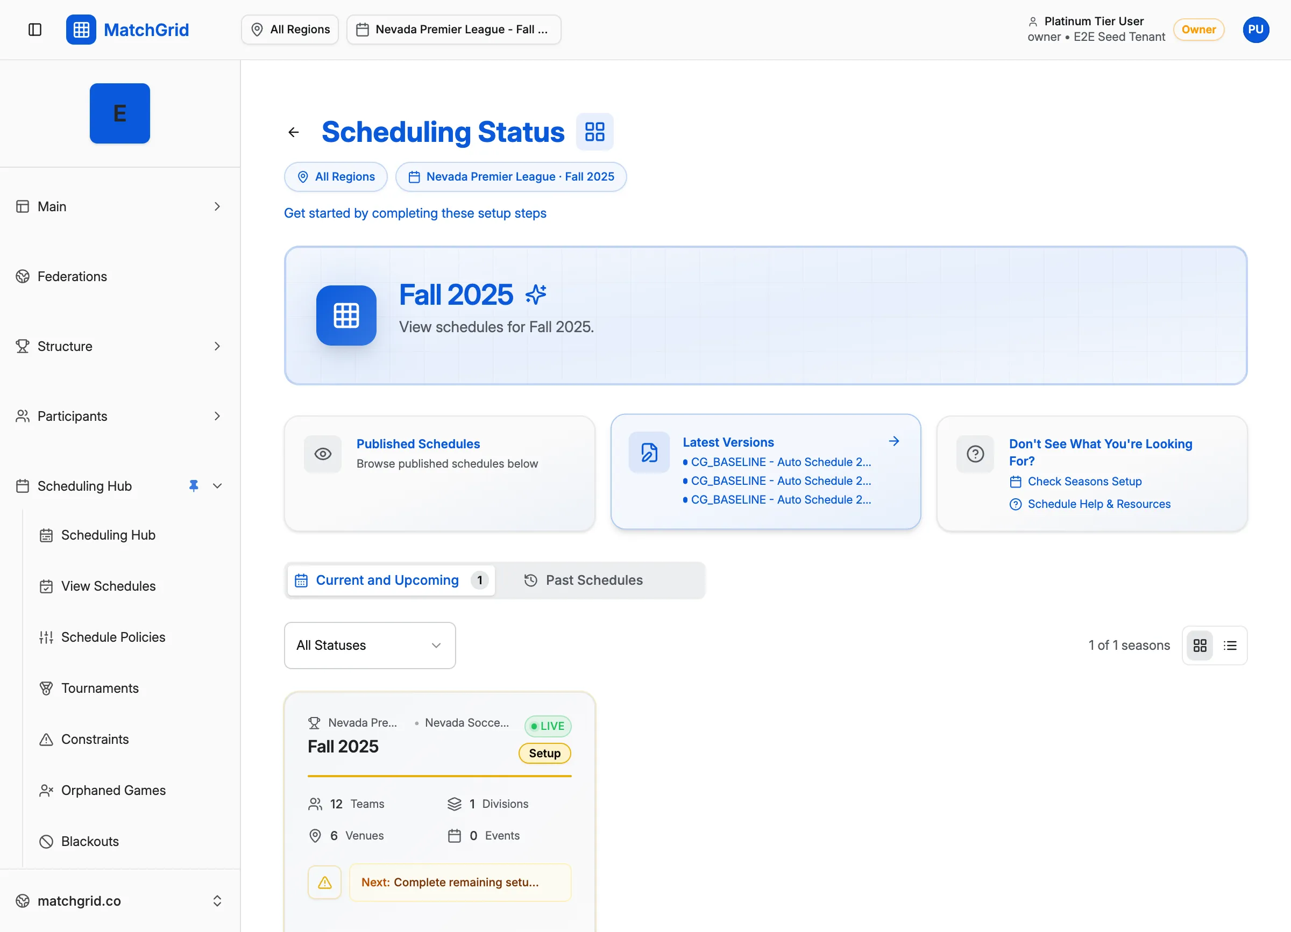The height and width of the screenshot is (932, 1291).
Task: Expand the Participants sidebar section
Action: point(217,415)
